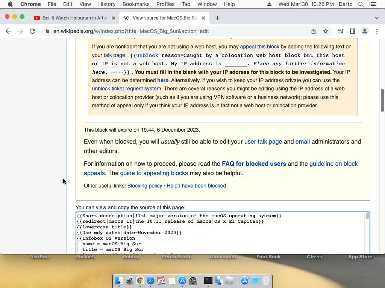The width and height of the screenshot is (385, 288).
Task: Click the address bar URL
Action: tap(131, 31)
